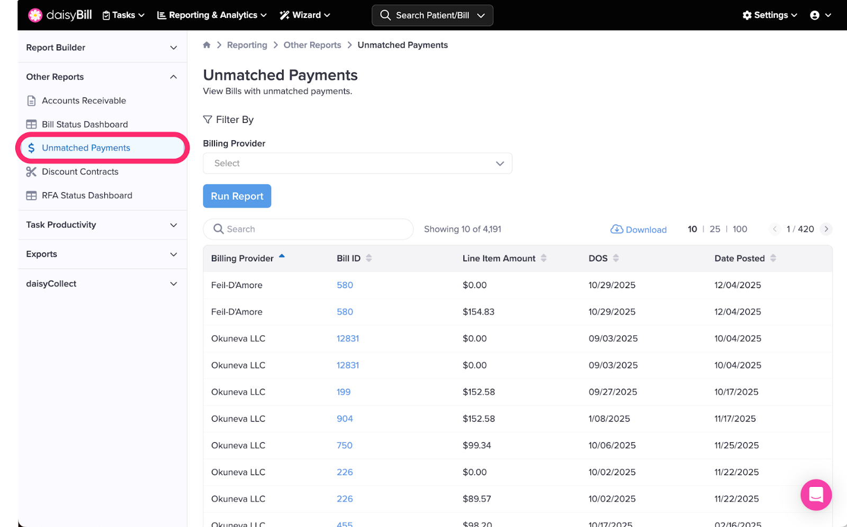Click the Download cloud icon
Viewport: 847px width, 527px height.
(x=617, y=229)
